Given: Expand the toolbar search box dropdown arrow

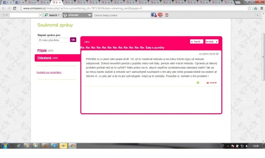Looking at the screenshot, I should pyautogui.click(x=40, y=15).
